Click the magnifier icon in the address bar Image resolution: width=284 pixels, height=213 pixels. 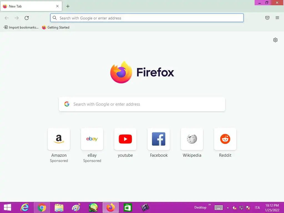tap(55, 18)
